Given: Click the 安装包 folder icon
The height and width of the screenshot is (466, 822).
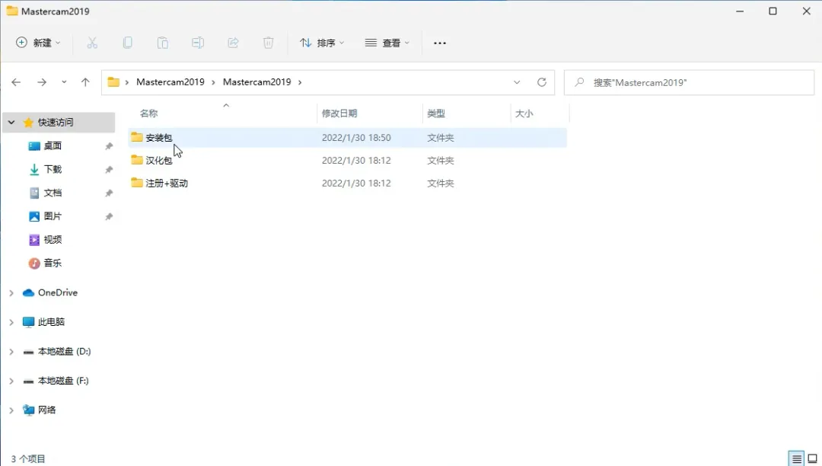Looking at the screenshot, I should [137, 137].
